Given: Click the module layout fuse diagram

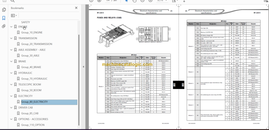Looking at the screenshot, I should (x=153, y=34).
